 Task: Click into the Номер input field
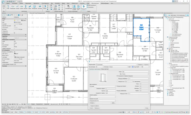(135, 71)
